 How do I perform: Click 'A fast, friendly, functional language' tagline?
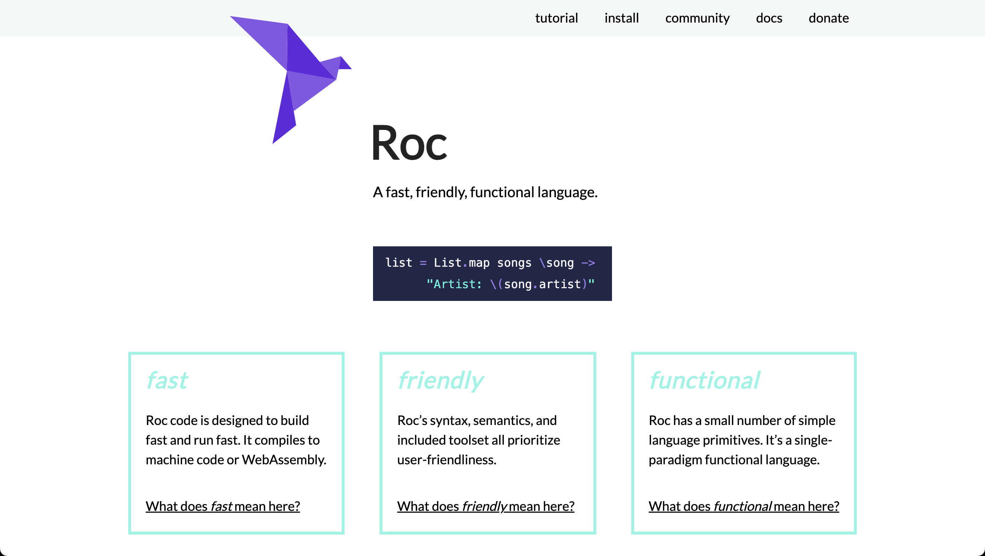point(485,192)
